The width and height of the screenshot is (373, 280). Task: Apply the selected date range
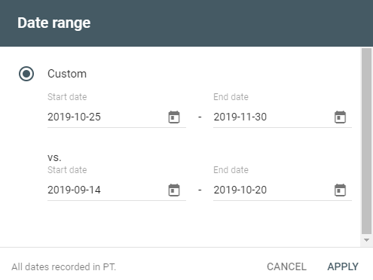(x=343, y=266)
